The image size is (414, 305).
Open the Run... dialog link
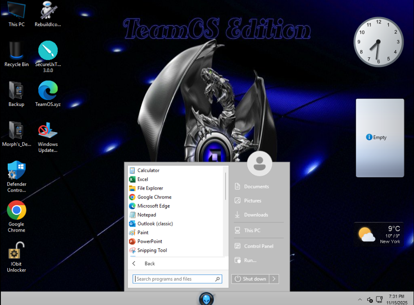tap(250, 260)
